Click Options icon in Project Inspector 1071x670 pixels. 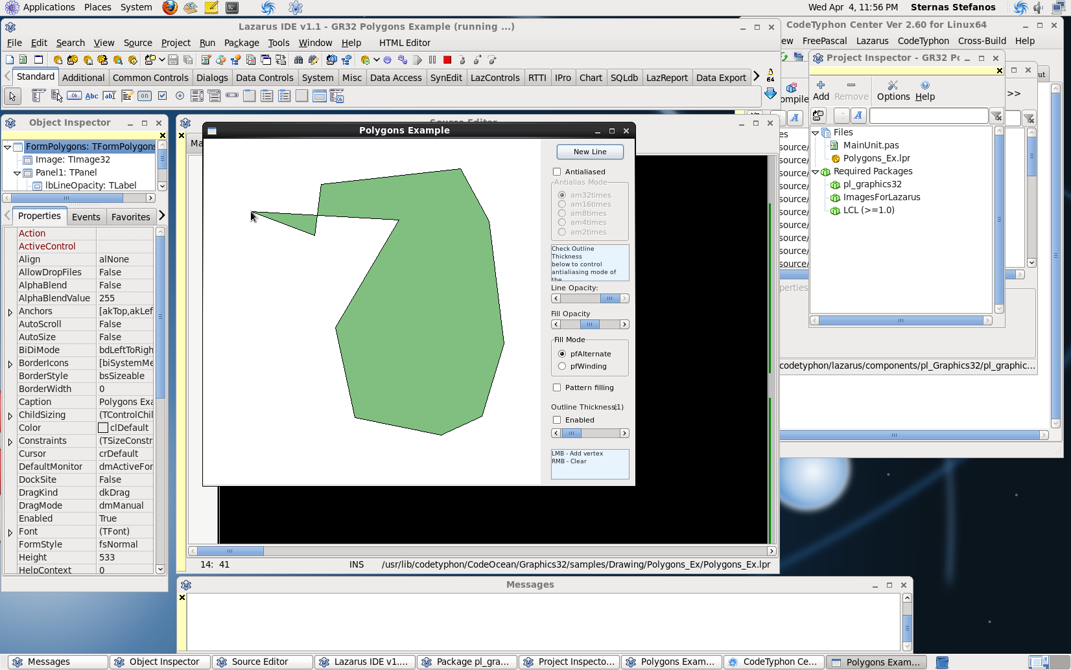point(893,91)
